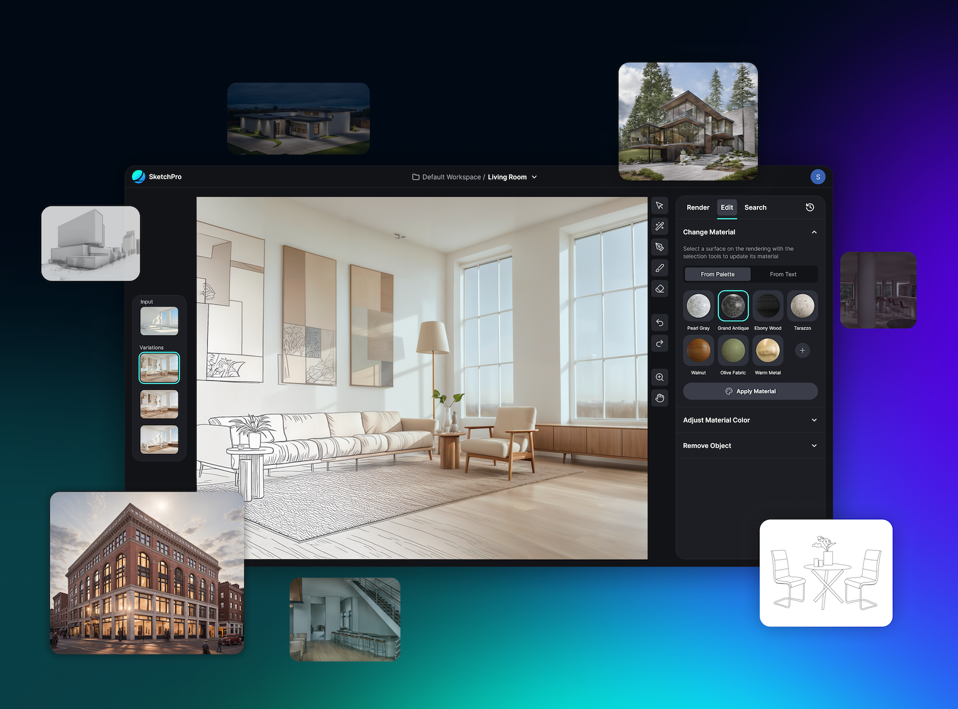Open the history clock icon
Screen dimensions: 958x709
tap(810, 207)
